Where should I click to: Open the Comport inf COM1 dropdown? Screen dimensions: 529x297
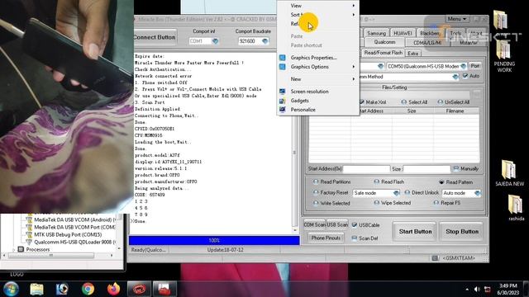pyautogui.click(x=215, y=41)
